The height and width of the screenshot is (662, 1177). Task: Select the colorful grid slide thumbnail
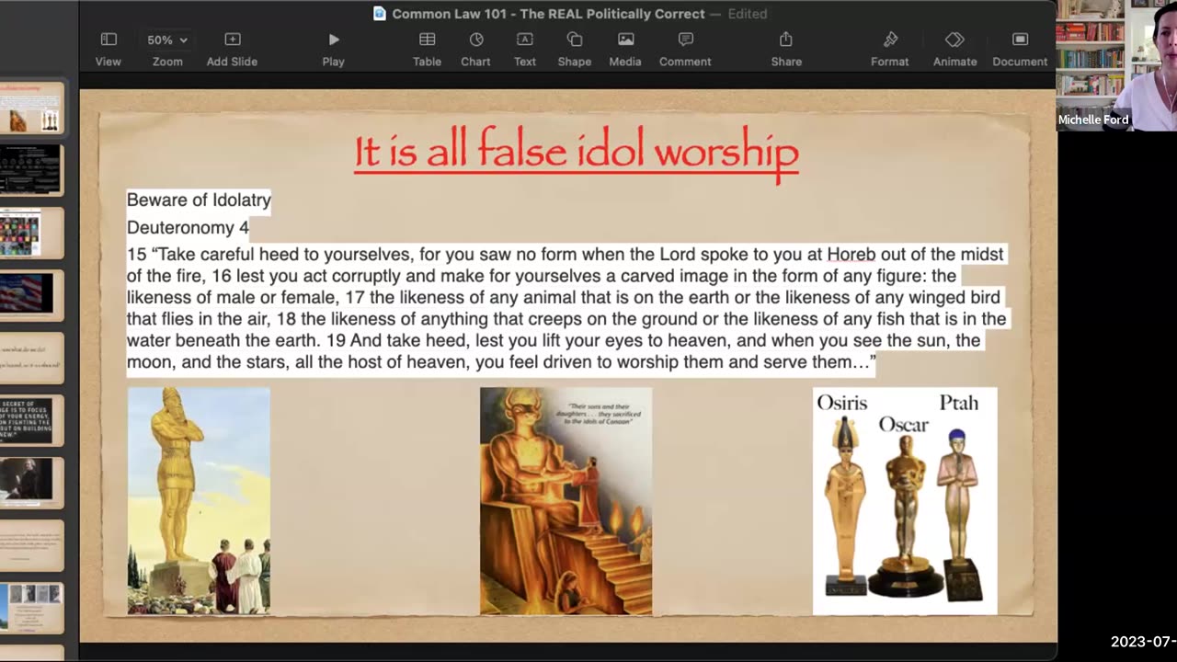(x=31, y=232)
